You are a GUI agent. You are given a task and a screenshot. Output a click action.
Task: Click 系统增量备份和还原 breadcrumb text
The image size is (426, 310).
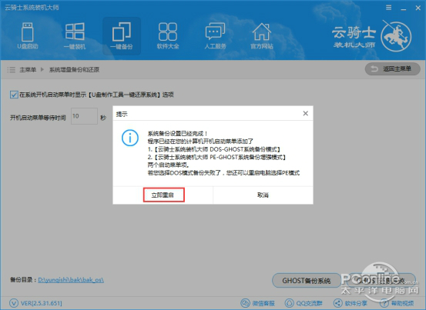coord(74,70)
